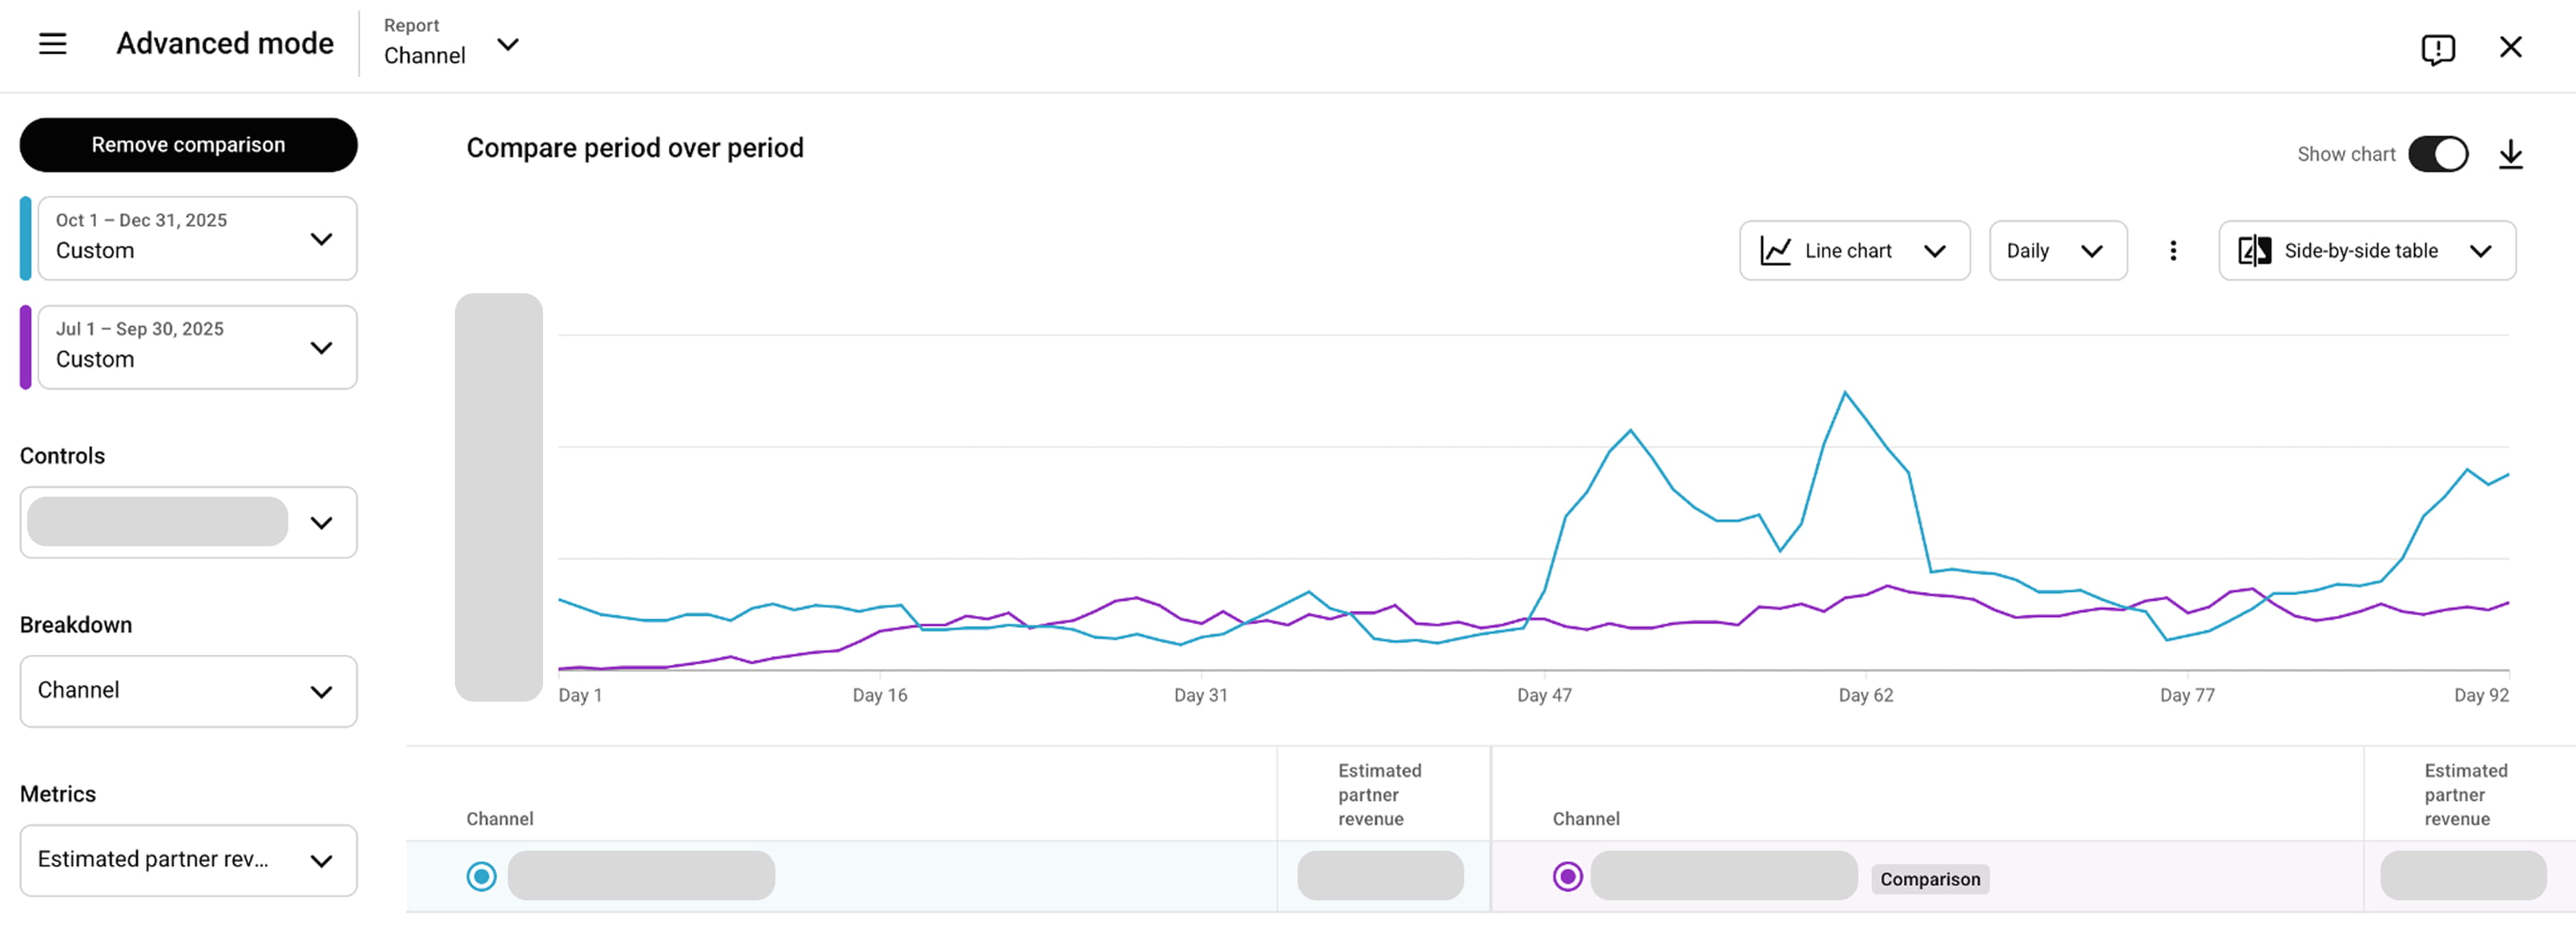Select the comparison channel's radio button
Image resolution: width=2576 pixels, height=942 pixels.
point(1567,876)
